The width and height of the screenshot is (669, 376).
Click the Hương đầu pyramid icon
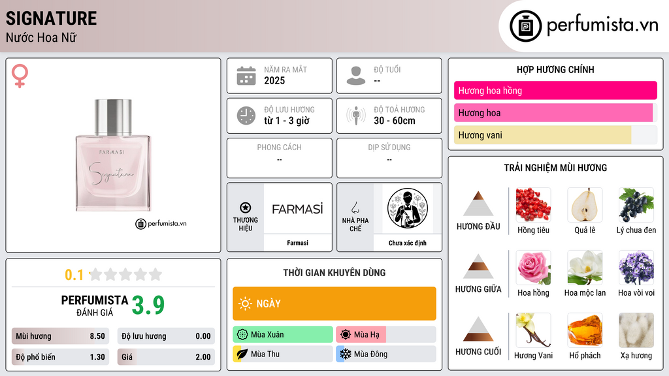[x=478, y=204]
